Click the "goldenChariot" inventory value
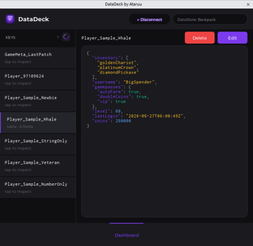This screenshot has height=246, width=253. [x=117, y=63]
